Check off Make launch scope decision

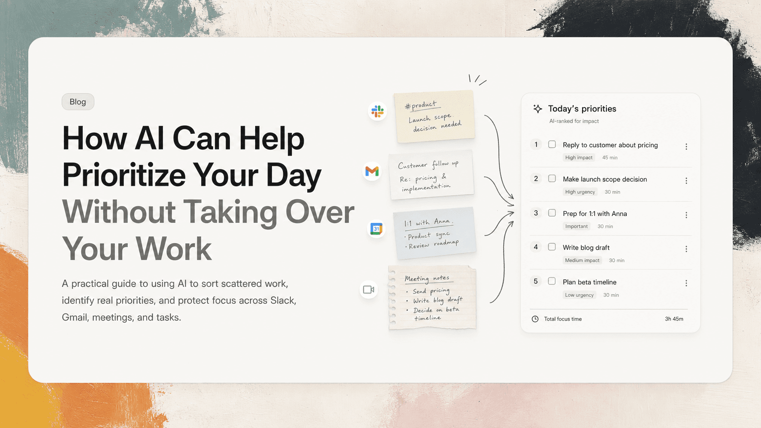pyautogui.click(x=552, y=179)
